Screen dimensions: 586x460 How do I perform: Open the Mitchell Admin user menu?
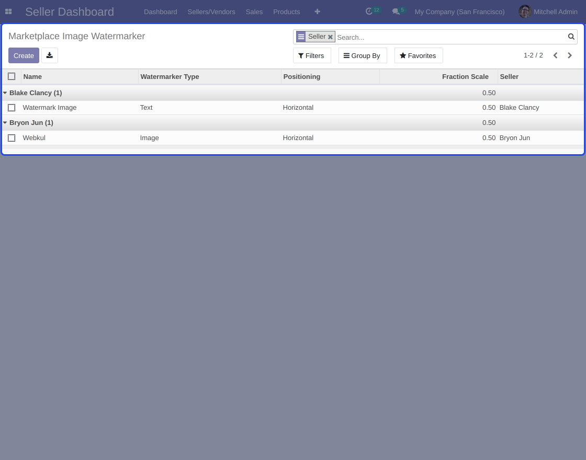point(548,11)
